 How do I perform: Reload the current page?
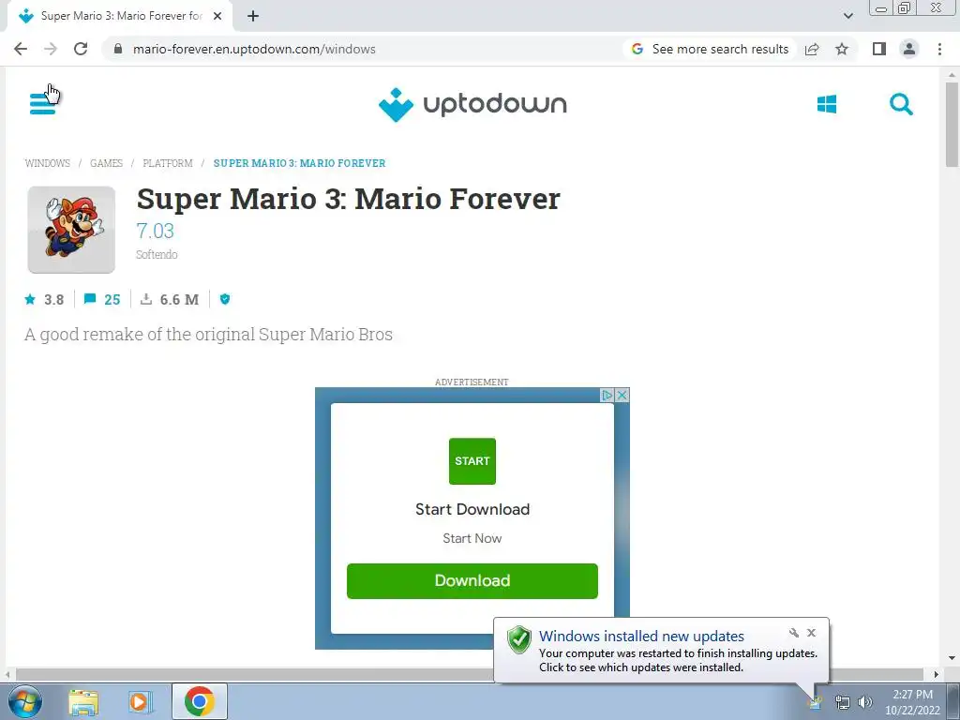81,49
